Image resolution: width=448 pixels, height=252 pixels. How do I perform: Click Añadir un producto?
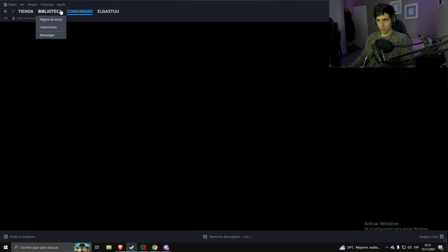22,237
